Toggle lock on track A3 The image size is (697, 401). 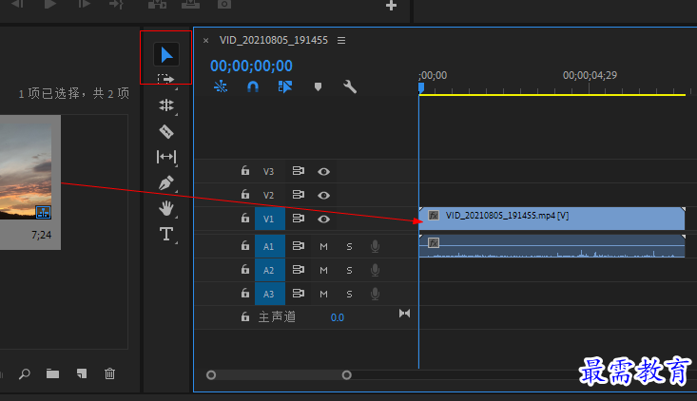(x=245, y=294)
